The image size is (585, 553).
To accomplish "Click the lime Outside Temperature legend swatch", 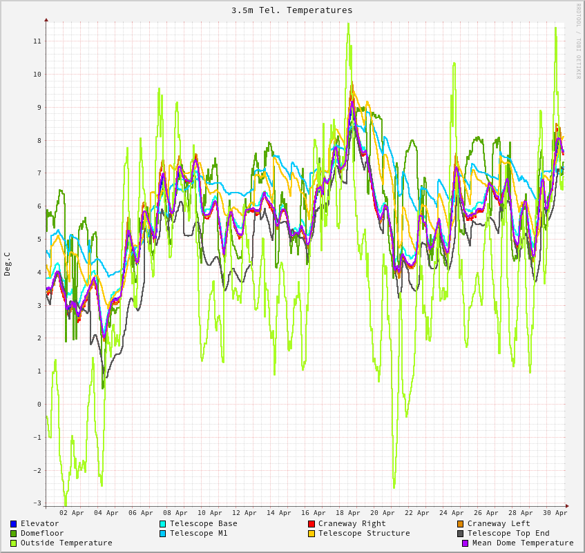I will click(13, 543).
